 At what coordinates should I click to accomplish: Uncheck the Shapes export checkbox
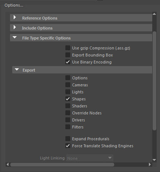[68, 99]
